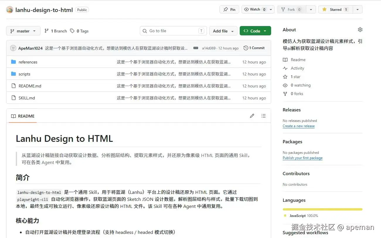Open the green Code dropdown button
381x238 pixels.
pyautogui.click(x=255, y=31)
